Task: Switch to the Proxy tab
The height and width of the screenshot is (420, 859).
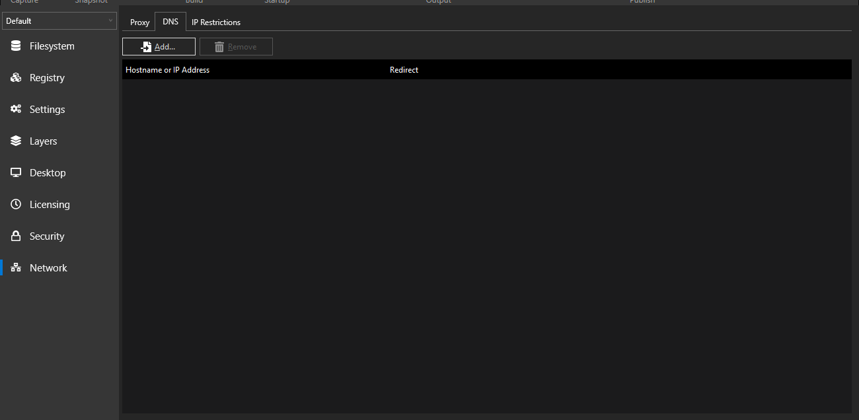Action: coord(139,22)
